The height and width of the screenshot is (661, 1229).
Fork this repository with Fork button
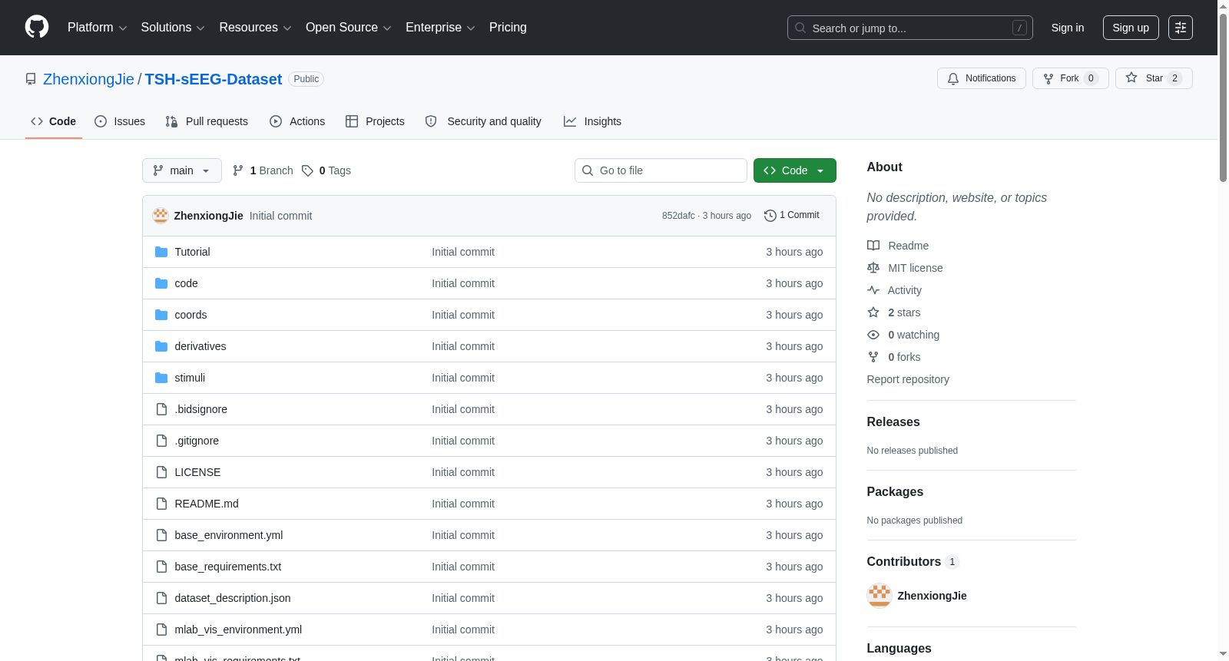(1071, 78)
